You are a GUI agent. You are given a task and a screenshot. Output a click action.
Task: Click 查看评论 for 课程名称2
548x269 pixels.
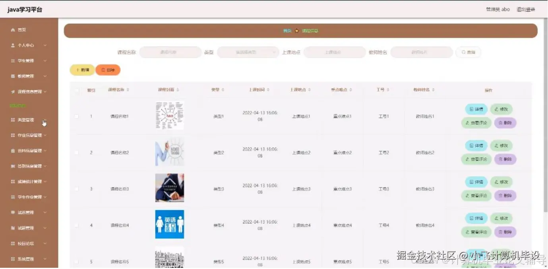click(x=476, y=159)
